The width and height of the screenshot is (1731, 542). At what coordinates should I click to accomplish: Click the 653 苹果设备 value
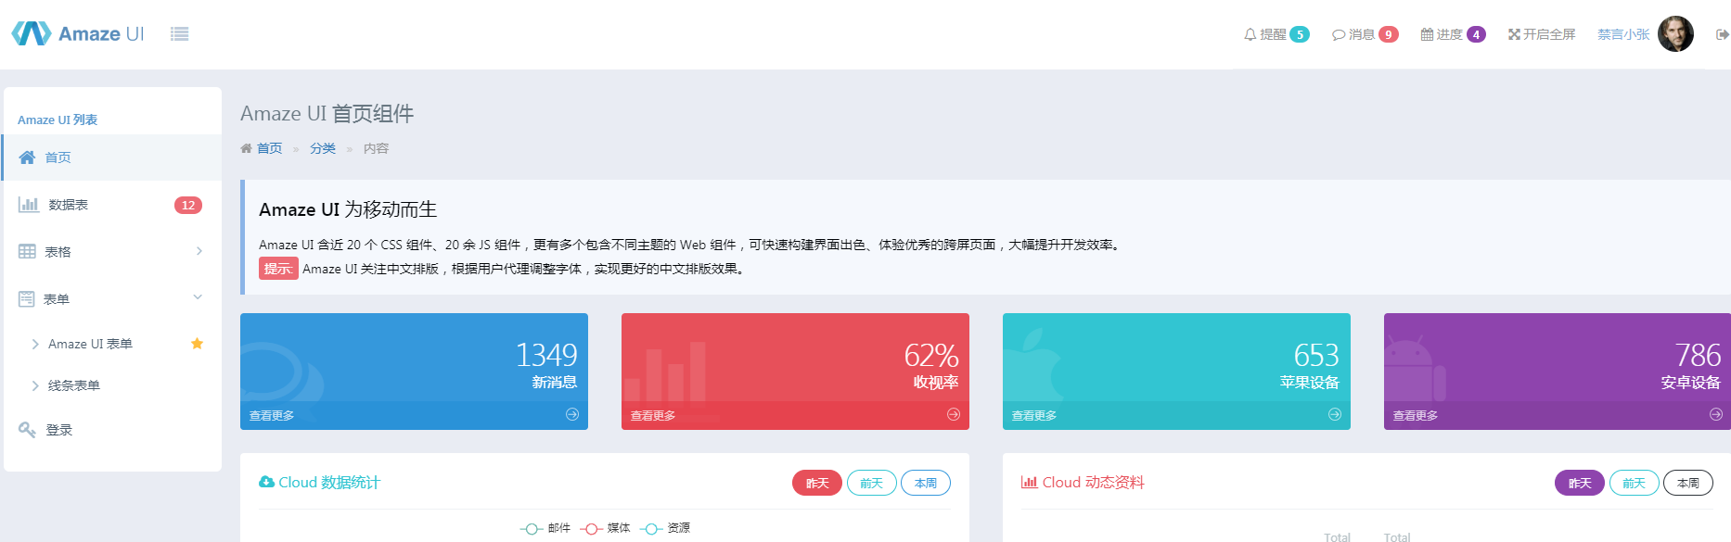point(1316,356)
